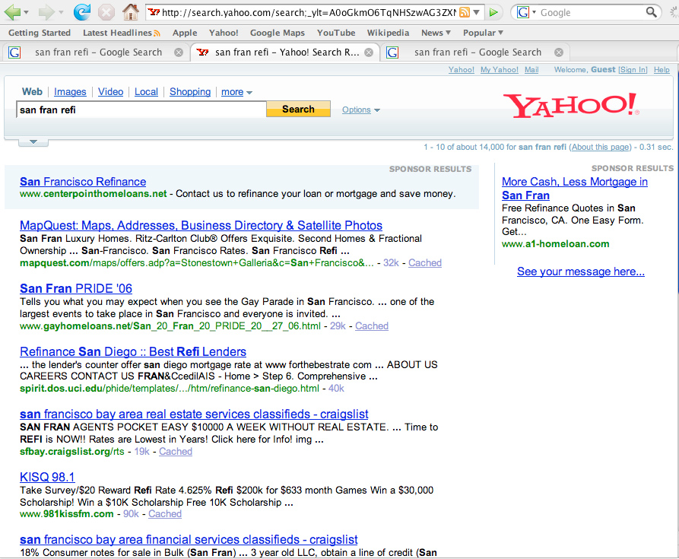
Task: Click the 'About this page' link
Action: click(600, 148)
